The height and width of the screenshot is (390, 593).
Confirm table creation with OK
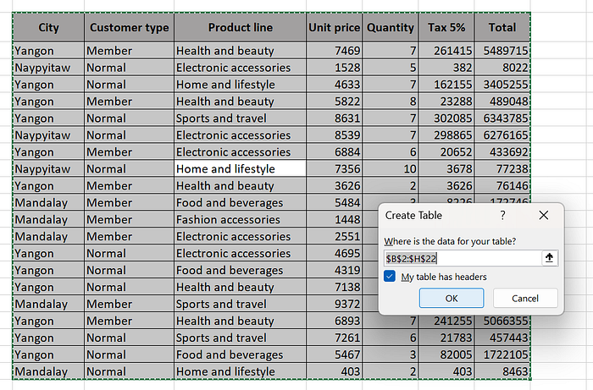coord(452,299)
